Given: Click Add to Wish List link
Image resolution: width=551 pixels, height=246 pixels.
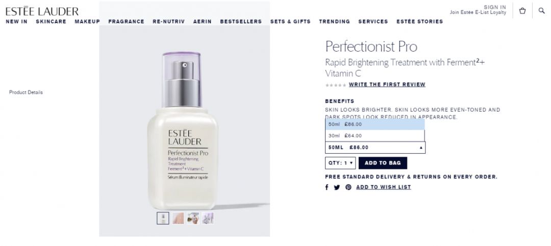Looking at the screenshot, I should tap(383, 187).
